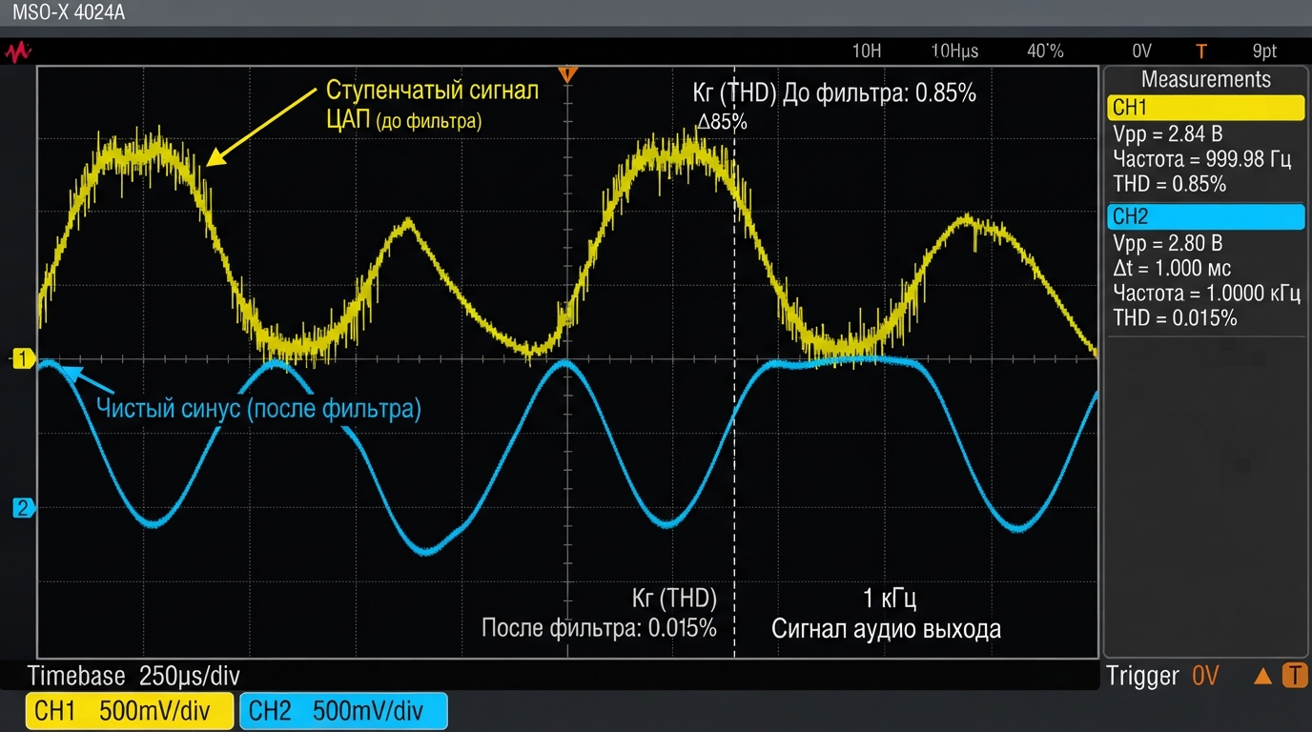Click the yellow arrow pointing to DAC signal
Screen dimensions: 1312x732
(x=260, y=127)
